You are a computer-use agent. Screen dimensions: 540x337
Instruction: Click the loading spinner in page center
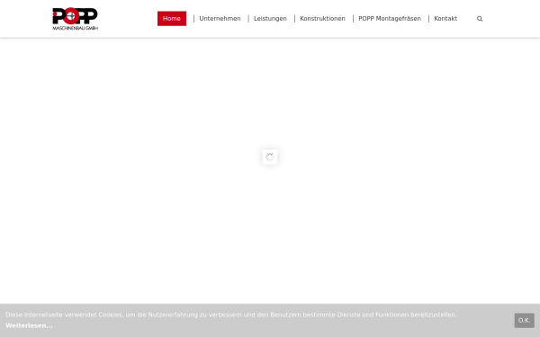click(x=270, y=157)
